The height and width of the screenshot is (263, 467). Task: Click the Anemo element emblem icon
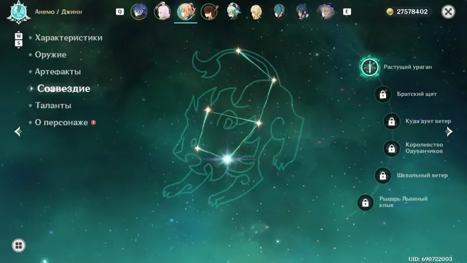19,12
